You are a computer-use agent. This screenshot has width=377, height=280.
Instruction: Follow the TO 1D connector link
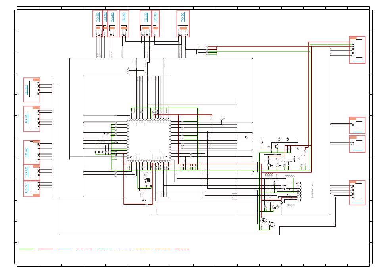tap(155, 17)
